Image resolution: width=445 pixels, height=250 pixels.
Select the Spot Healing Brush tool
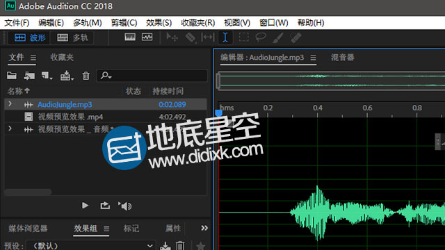pos(296,37)
